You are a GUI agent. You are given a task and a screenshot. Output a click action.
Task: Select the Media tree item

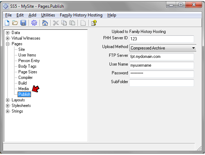(x=24, y=89)
